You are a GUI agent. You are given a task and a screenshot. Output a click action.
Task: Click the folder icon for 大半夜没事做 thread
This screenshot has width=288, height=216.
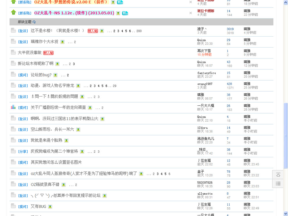(13, 52)
